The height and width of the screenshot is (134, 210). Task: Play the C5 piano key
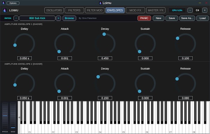(x=124, y=128)
